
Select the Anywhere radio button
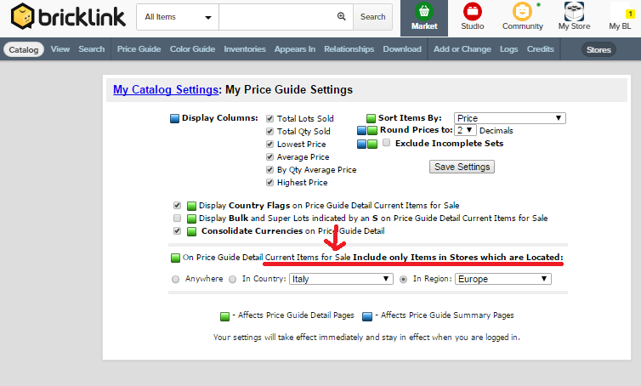(175, 279)
